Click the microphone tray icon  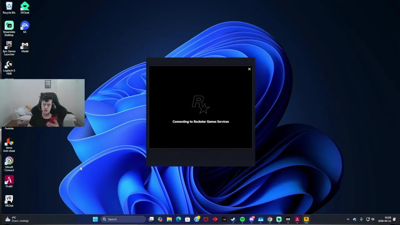click(x=362, y=219)
